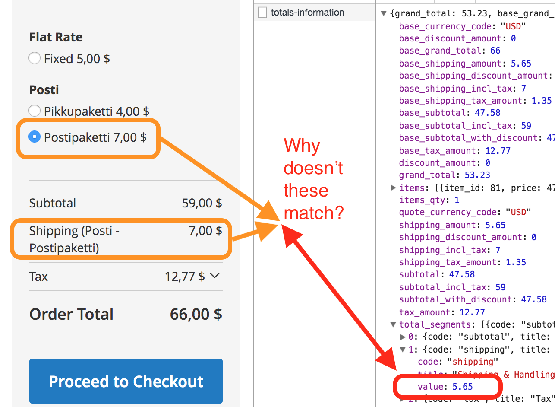Expand the Tax 12,77 $ breakdown chevron
This screenshot has height=407, width=555.
pos(214,276)
